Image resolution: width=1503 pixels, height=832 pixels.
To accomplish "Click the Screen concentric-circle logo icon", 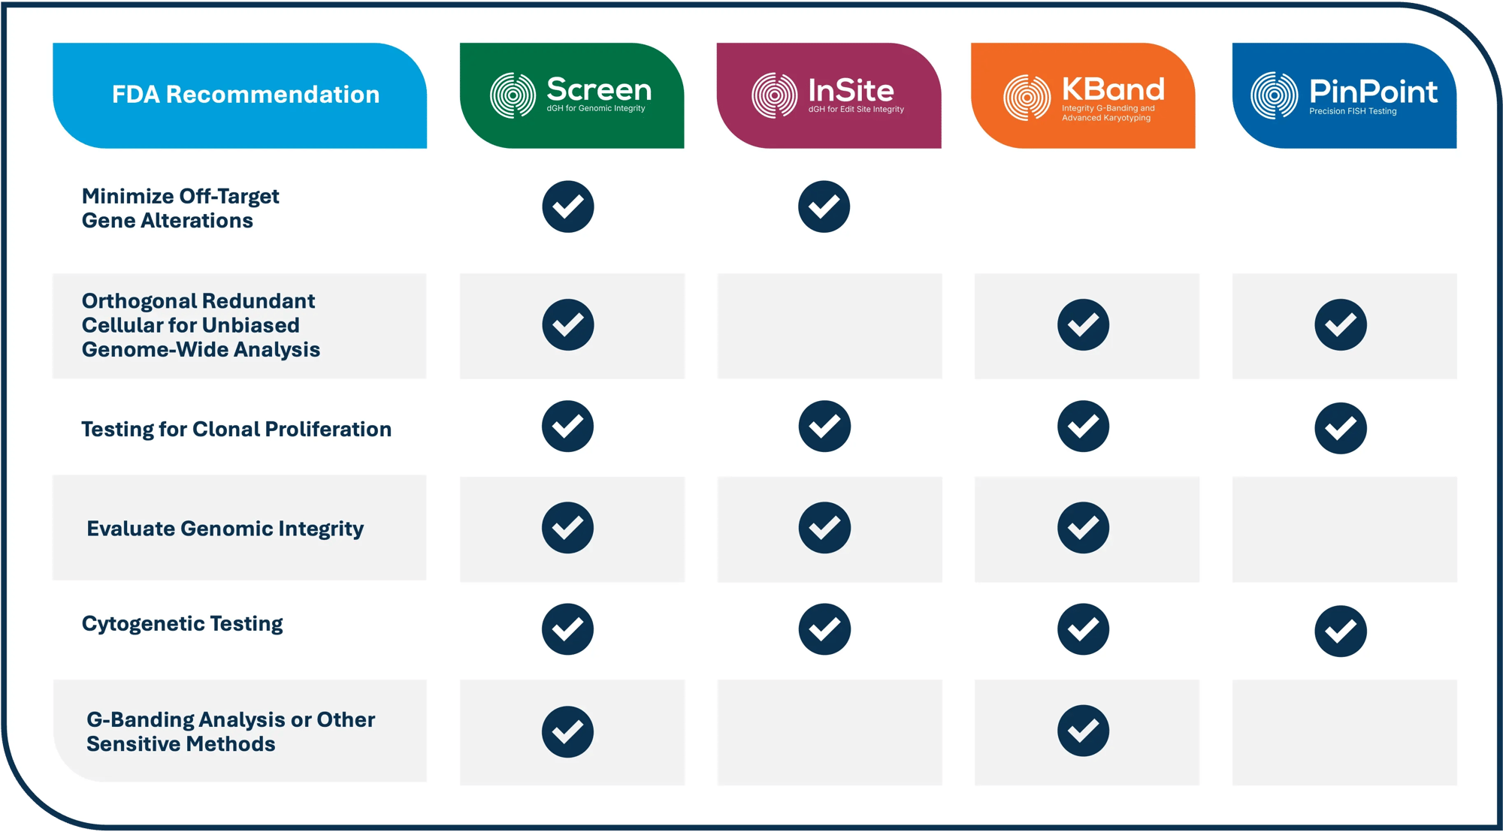I will pyautogui.click(x=513, y=95).
